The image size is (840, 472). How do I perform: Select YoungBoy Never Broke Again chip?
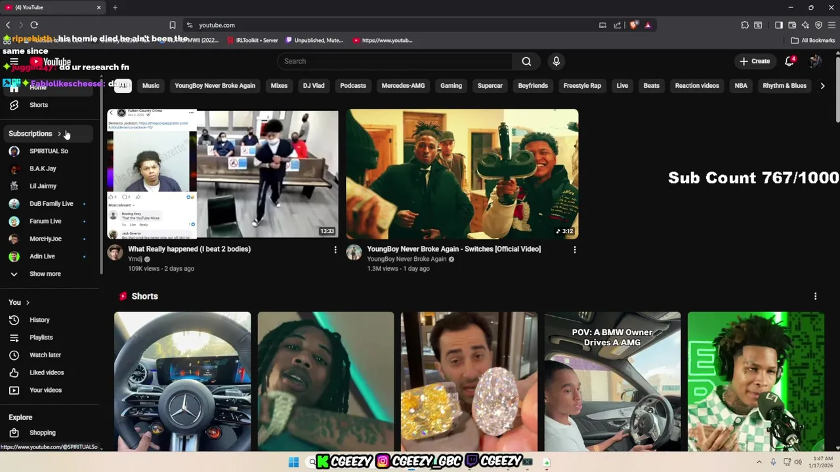tap(215, 85)
